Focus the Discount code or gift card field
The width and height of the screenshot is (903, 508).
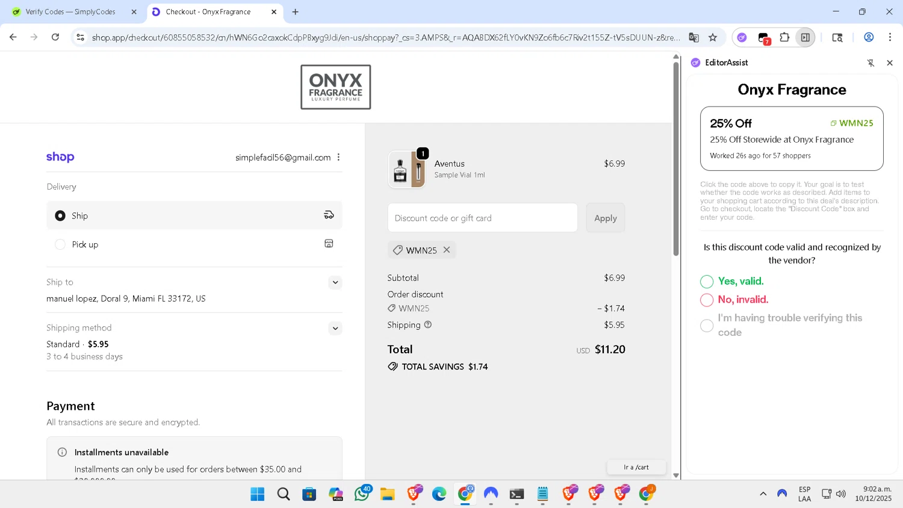483,218
